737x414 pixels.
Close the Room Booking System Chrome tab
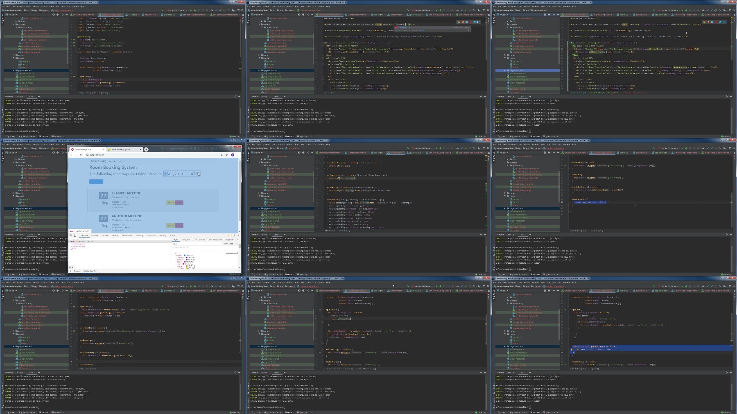click(x=140, y=149)
